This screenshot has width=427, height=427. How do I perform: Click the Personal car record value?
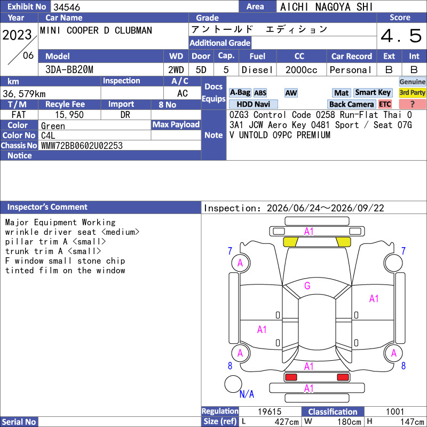click(351, 70)
